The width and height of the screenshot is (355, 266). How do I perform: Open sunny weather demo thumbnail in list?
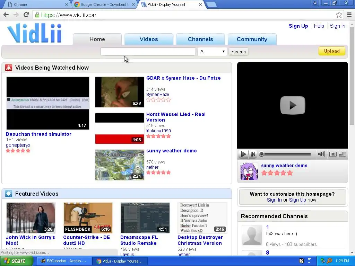pos(120,165)
